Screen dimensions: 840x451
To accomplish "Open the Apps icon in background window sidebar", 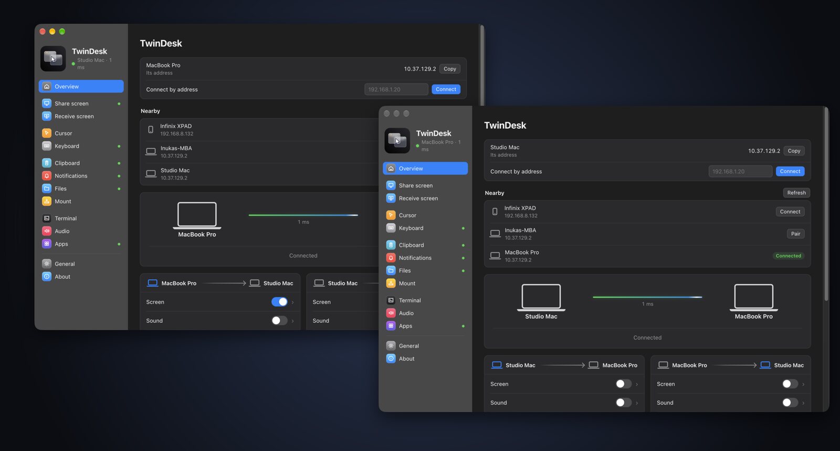I will [47, 244].
